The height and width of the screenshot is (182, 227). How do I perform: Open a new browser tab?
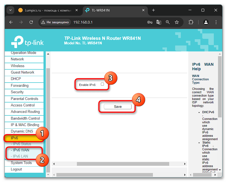[153, 10]
